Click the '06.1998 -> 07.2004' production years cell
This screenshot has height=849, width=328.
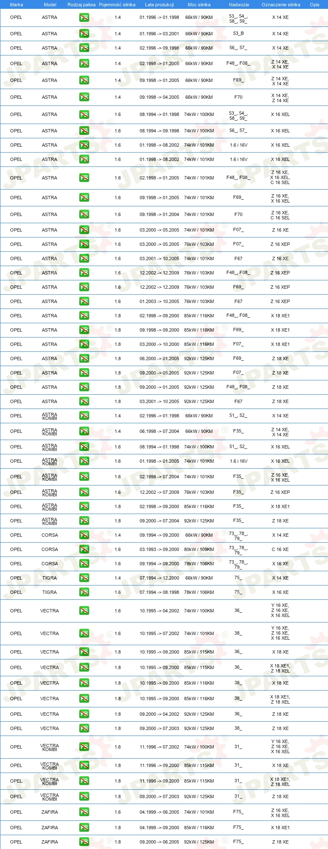coord(159,431)
